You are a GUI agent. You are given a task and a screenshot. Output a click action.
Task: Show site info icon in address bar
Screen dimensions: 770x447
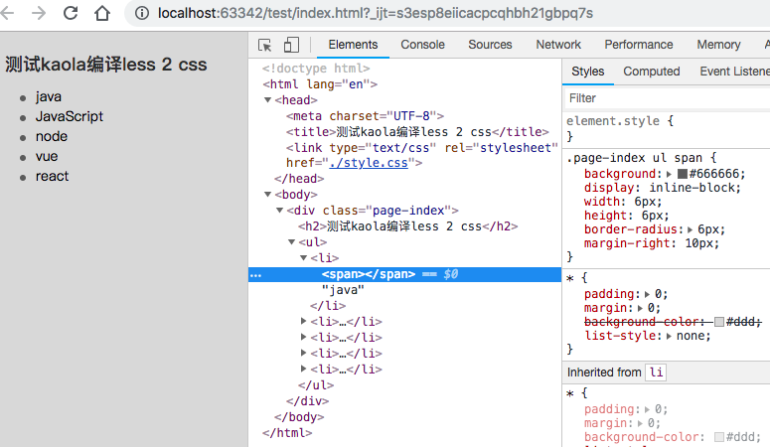tap(142, 13)
